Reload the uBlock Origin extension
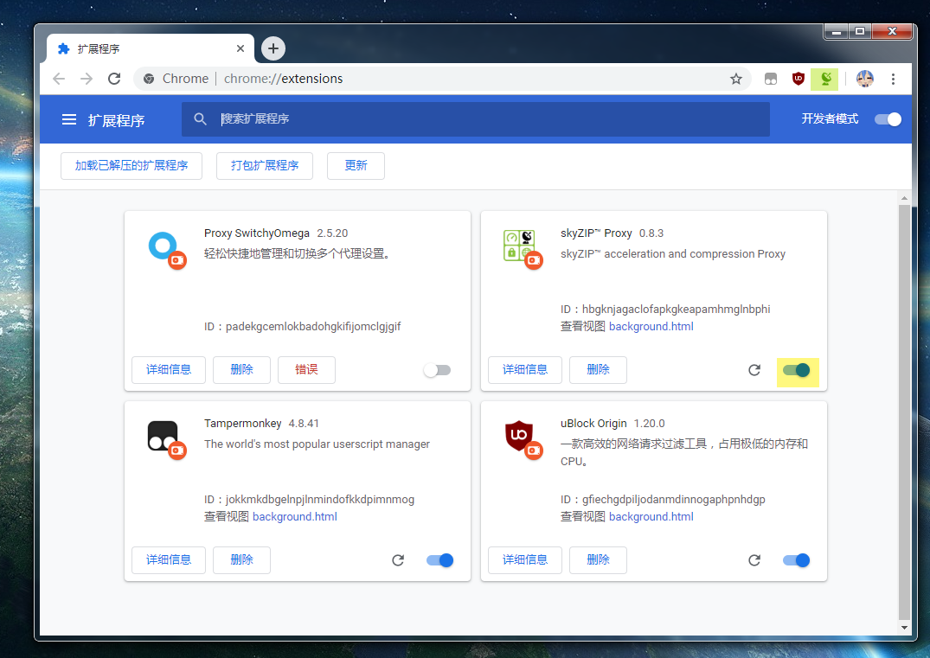930x658 pixels. (x=754, y=561)
